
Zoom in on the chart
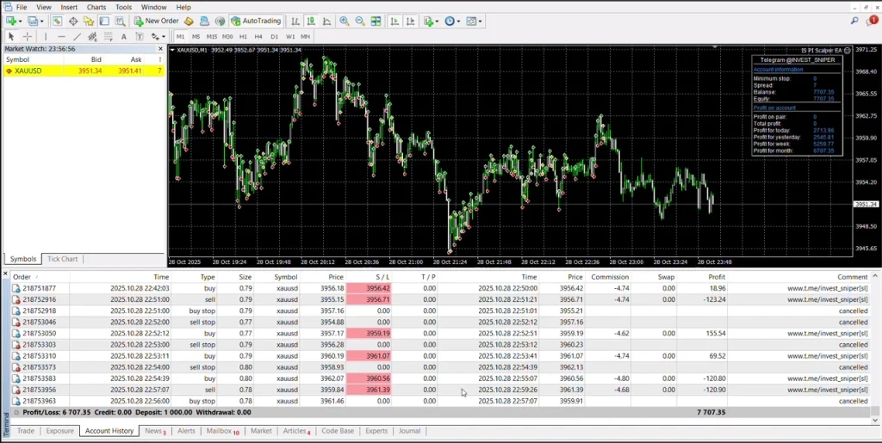pos(345,21)
